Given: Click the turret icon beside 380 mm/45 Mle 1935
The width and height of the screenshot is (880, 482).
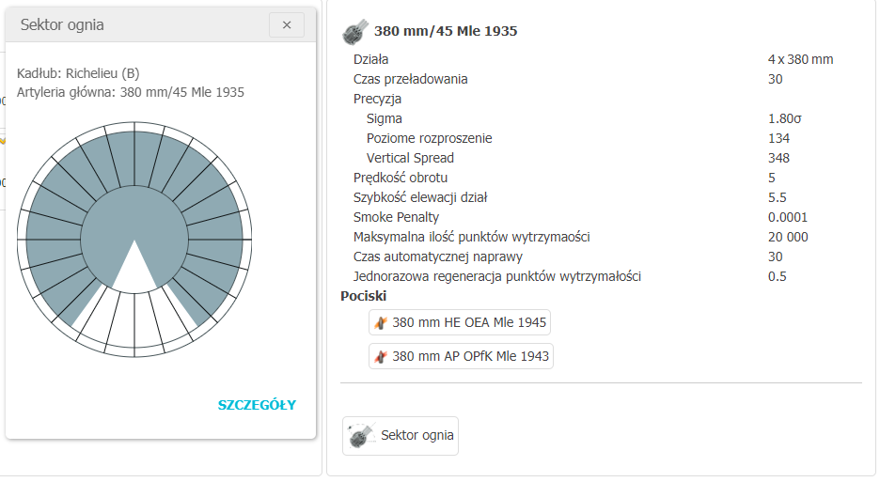Looking at the screenshot, I should click(355, 32).
